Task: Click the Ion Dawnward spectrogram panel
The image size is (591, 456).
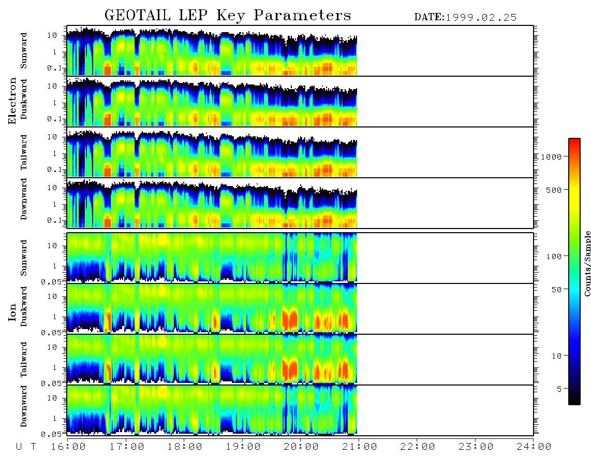Action: [300, 410]
